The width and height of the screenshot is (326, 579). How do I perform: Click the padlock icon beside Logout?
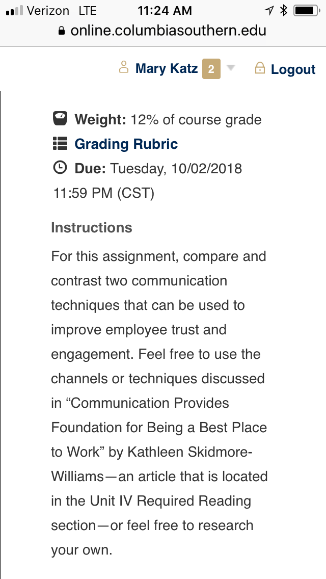[x=260, y=68]
